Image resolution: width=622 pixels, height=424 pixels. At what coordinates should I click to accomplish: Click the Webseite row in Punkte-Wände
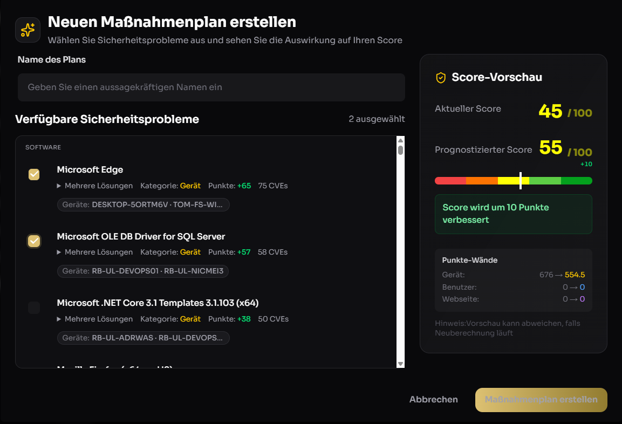tap(514, 299)
